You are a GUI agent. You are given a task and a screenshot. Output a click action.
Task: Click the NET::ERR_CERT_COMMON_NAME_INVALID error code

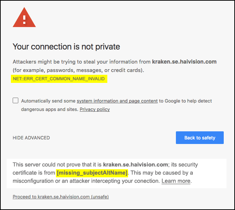coord(59,79)
